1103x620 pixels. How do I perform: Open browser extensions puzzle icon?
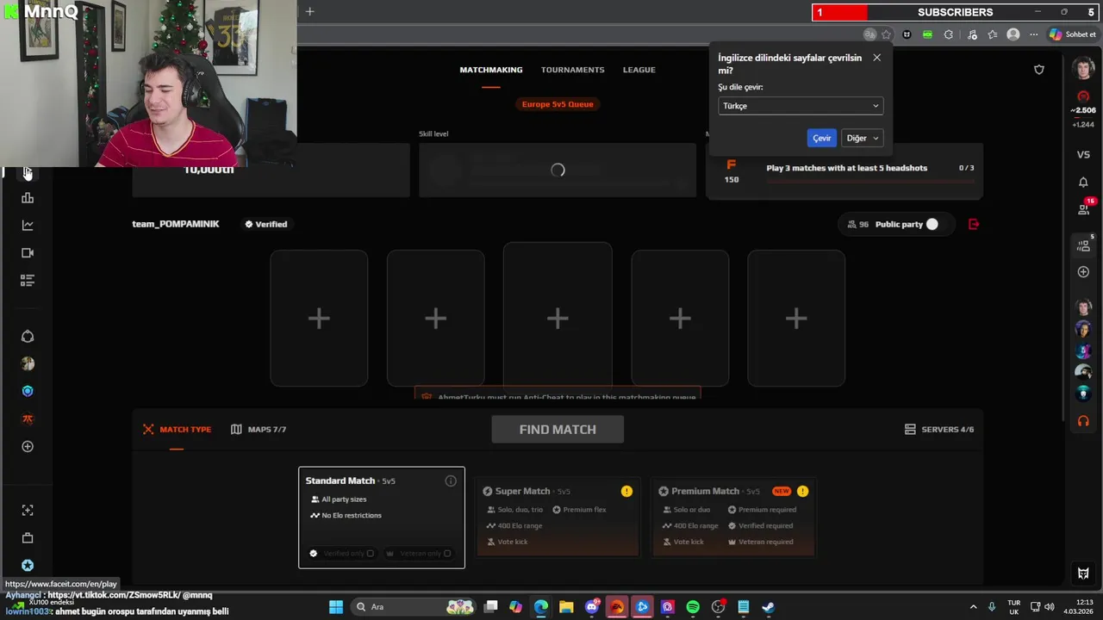(949, 34)
